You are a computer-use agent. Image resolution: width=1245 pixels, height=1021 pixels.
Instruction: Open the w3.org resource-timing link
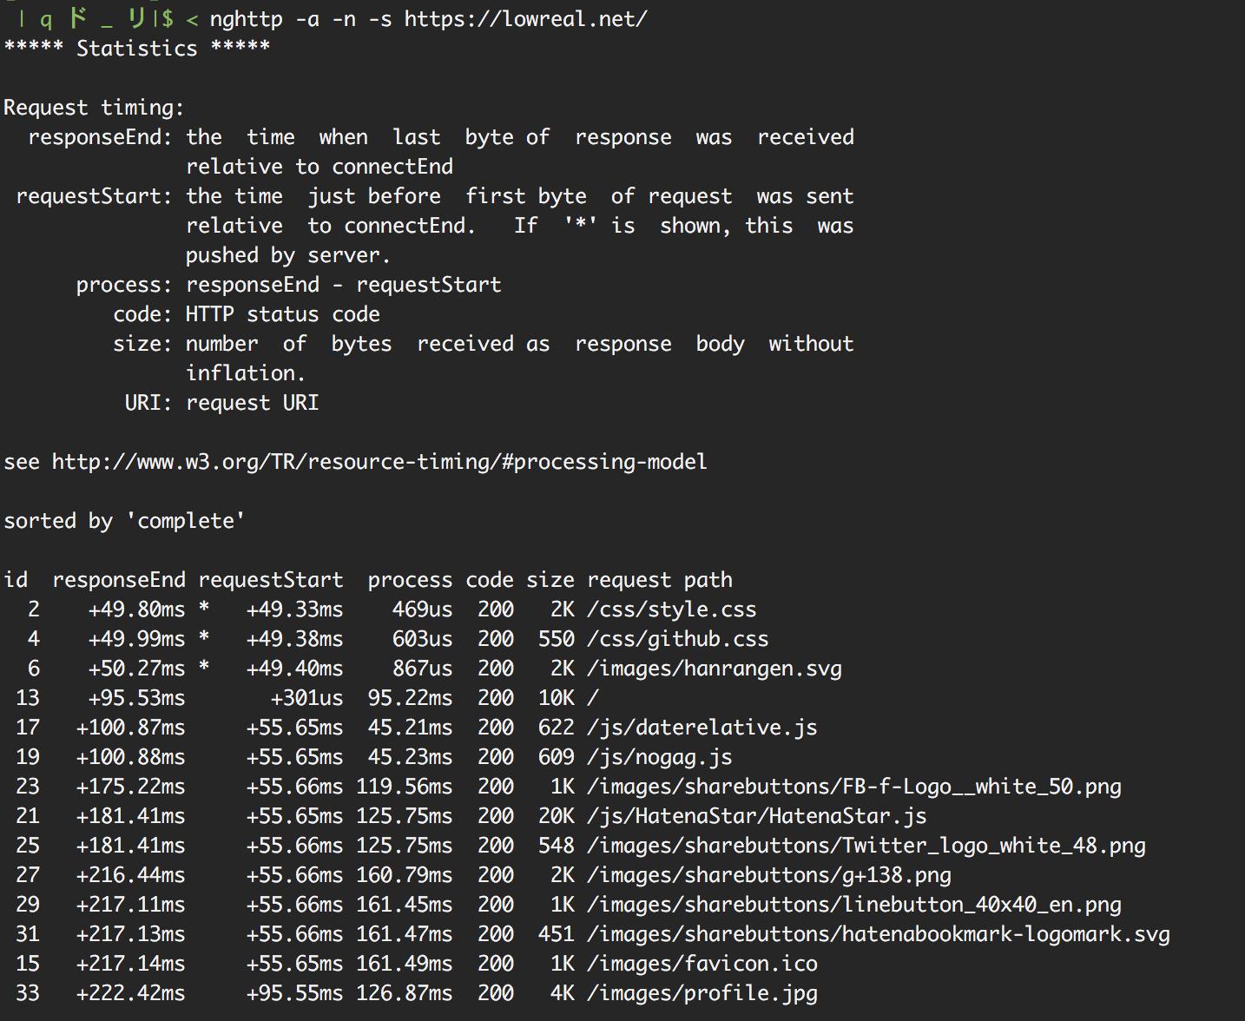(379, 462)
